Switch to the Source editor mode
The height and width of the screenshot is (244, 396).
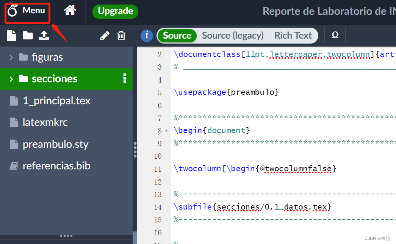177,36
